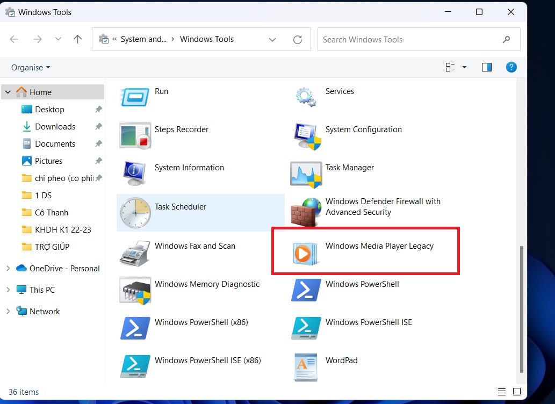The height and width of the screenshot is (404, 555).
Task: Open the Task Manager icon
Action: point(306,175)
